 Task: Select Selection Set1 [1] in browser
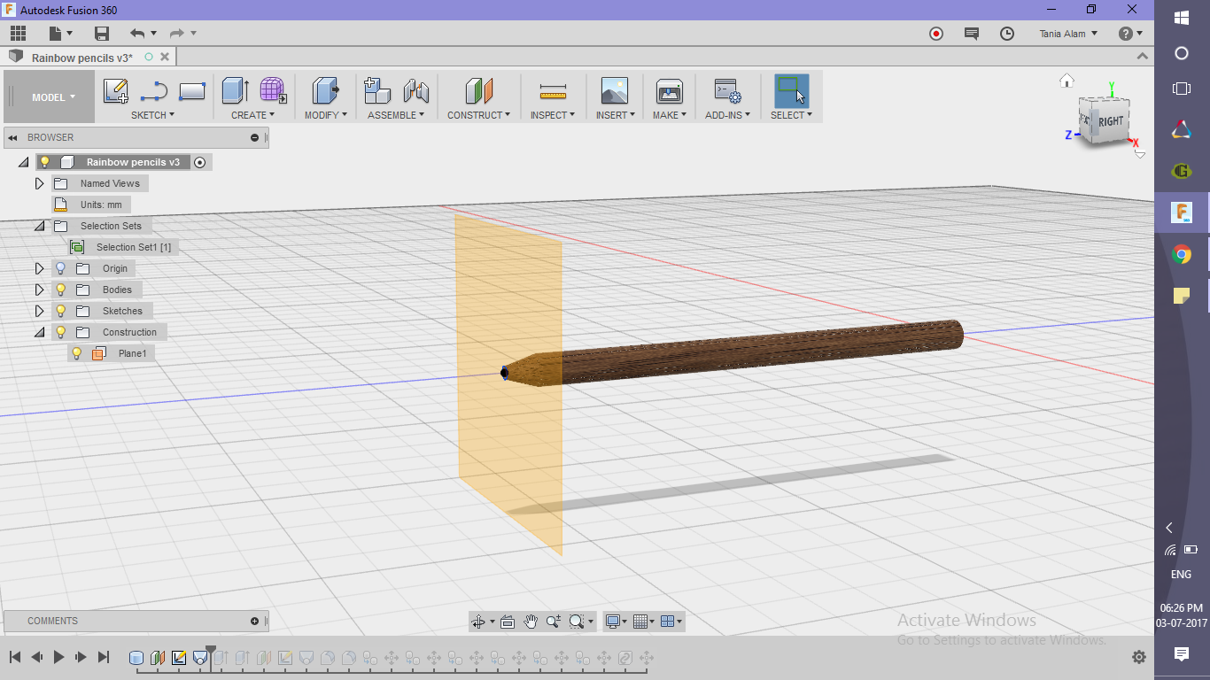coord(133,247)
